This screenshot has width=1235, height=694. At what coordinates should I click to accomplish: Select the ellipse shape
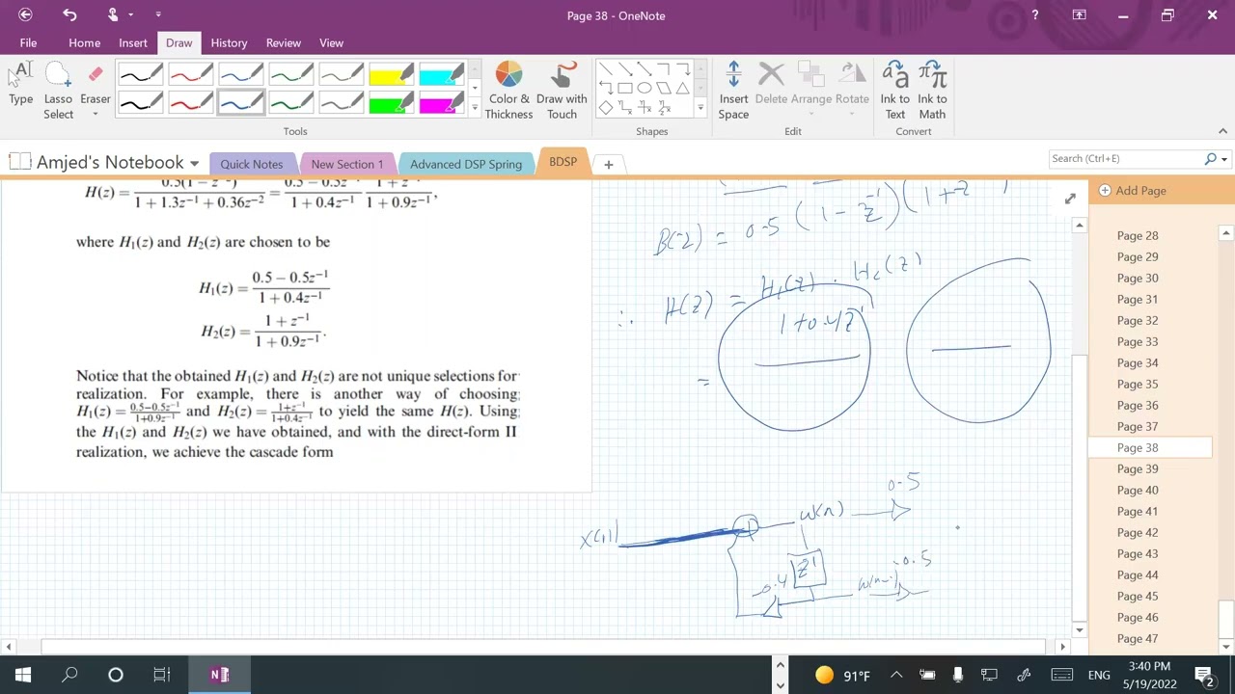tap(645, 88)
